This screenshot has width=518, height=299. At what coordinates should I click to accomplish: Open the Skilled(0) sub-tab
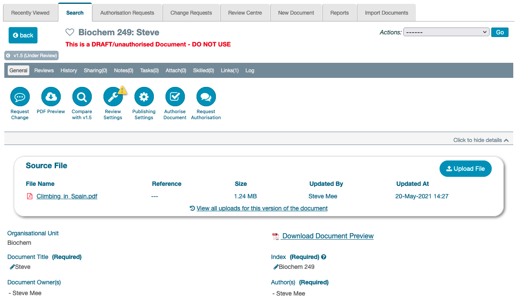pyautogui.click(x=203, y=71)
